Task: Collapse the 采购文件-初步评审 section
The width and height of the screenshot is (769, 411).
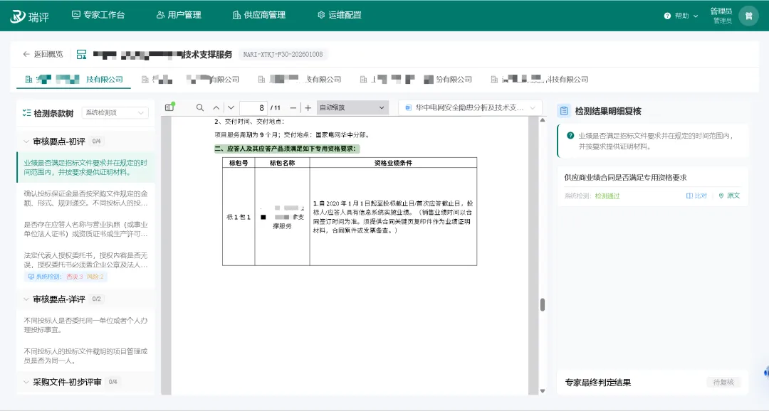Action: (26, 382)
